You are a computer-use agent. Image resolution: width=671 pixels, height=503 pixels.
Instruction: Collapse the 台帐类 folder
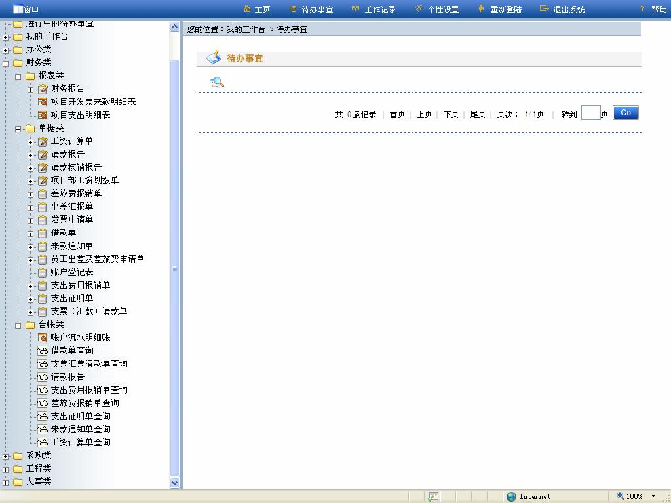[x=18, y=325]
